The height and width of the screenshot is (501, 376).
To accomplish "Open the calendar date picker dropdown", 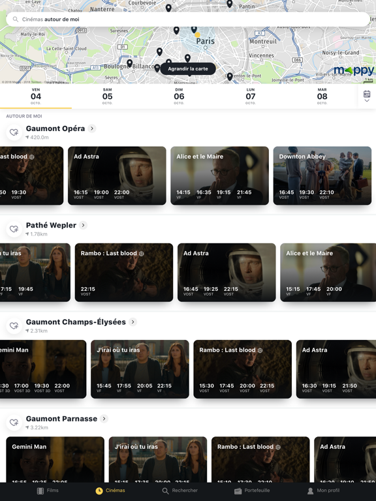I will click(367, 96).
